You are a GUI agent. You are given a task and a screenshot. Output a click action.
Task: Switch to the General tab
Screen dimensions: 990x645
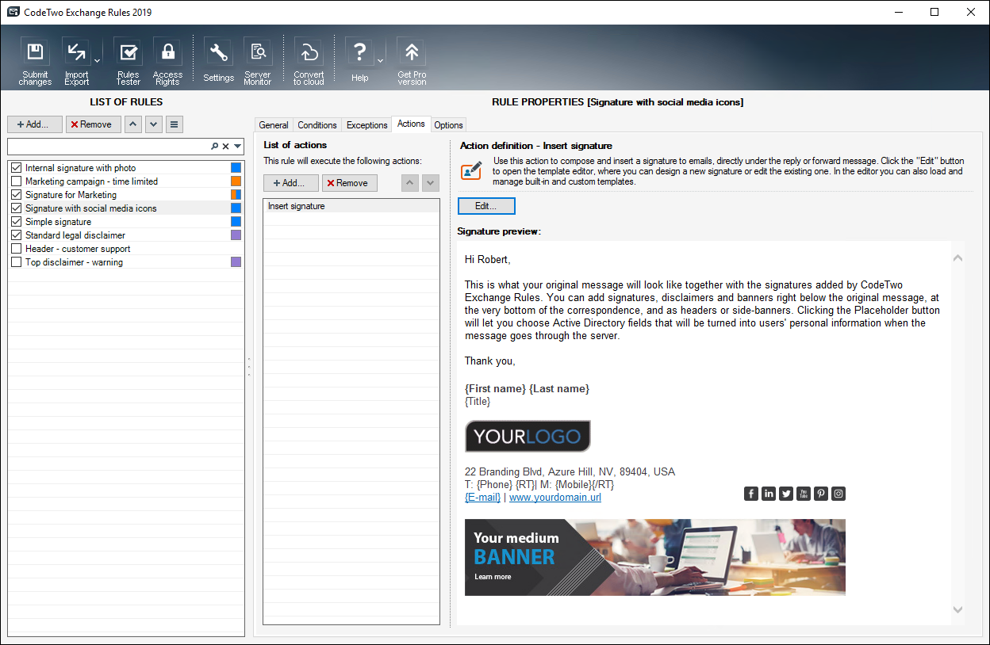coord(274,125)
